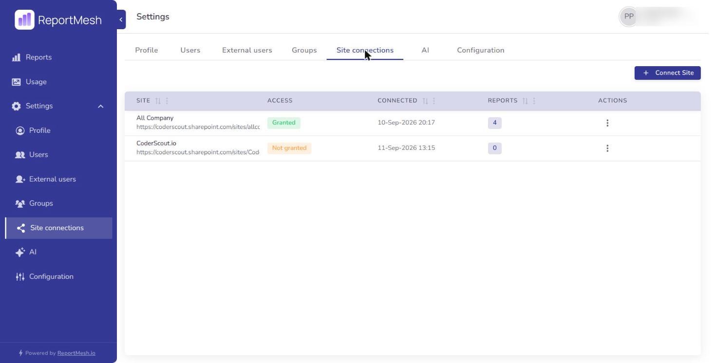The image size is (716, 363).
Task: Click the Site connections share icon
Action: [21, 228]
